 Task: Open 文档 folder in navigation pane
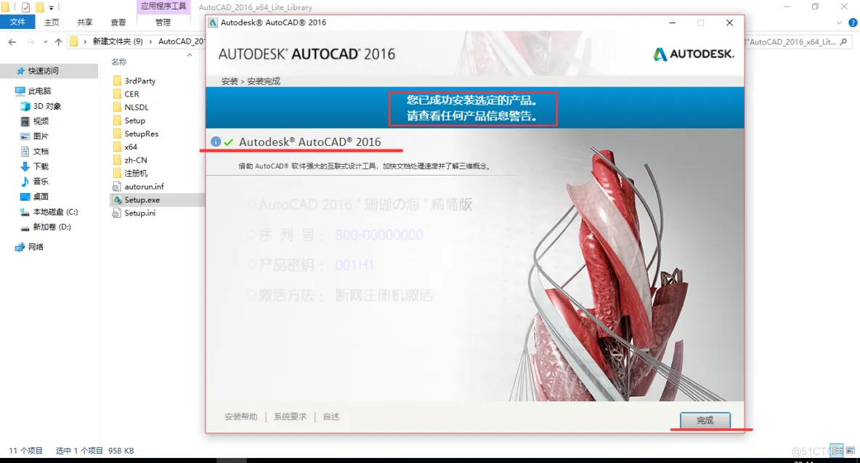[x=41, y=151]
